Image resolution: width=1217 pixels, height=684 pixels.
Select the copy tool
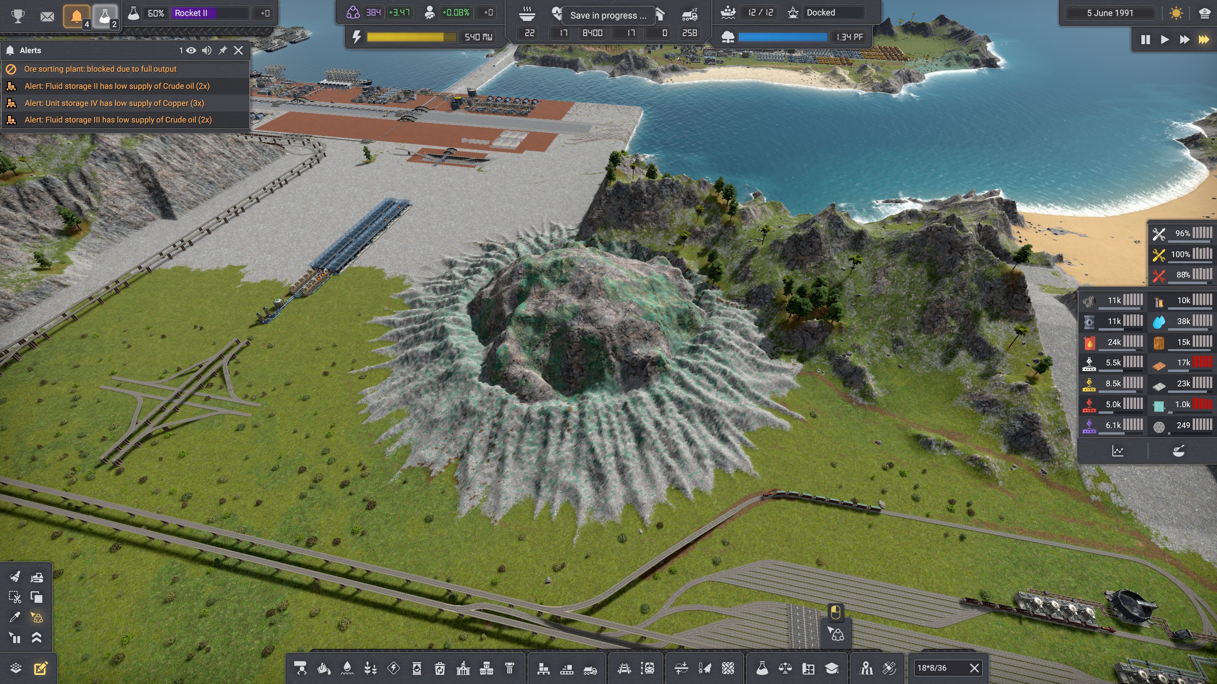(x=37, y=597)
